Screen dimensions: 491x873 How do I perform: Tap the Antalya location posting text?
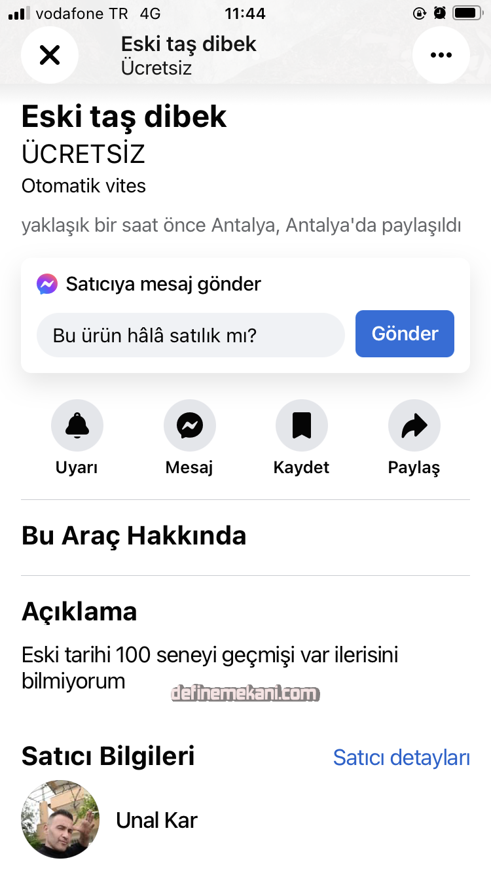point(241,226)
